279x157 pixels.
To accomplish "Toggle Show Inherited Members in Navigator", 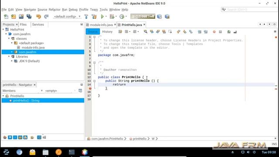I will pos(5,137).
